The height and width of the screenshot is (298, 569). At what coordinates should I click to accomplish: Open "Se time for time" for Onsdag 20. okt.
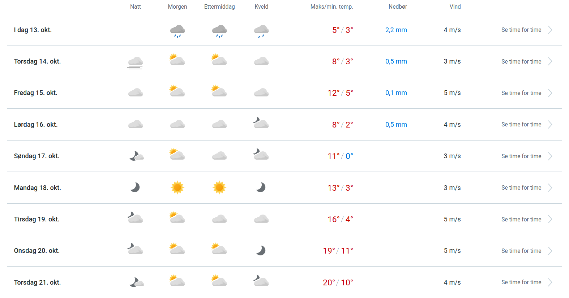(521, 251)
